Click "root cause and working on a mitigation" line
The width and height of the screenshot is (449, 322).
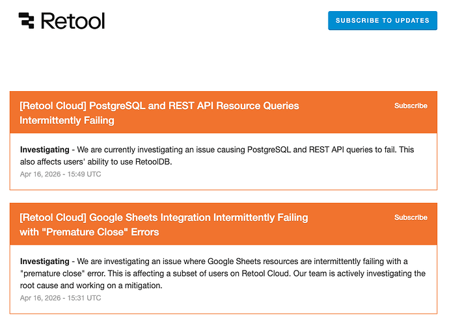coord(92,286)
